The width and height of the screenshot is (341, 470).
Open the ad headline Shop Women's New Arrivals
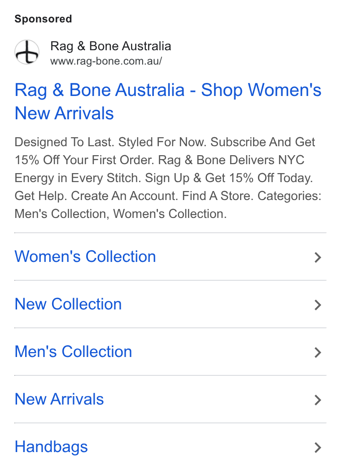pyautogui.click(x=168, y=101)
